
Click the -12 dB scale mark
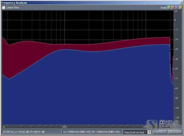pyautogui.click(x=177, y=30)
